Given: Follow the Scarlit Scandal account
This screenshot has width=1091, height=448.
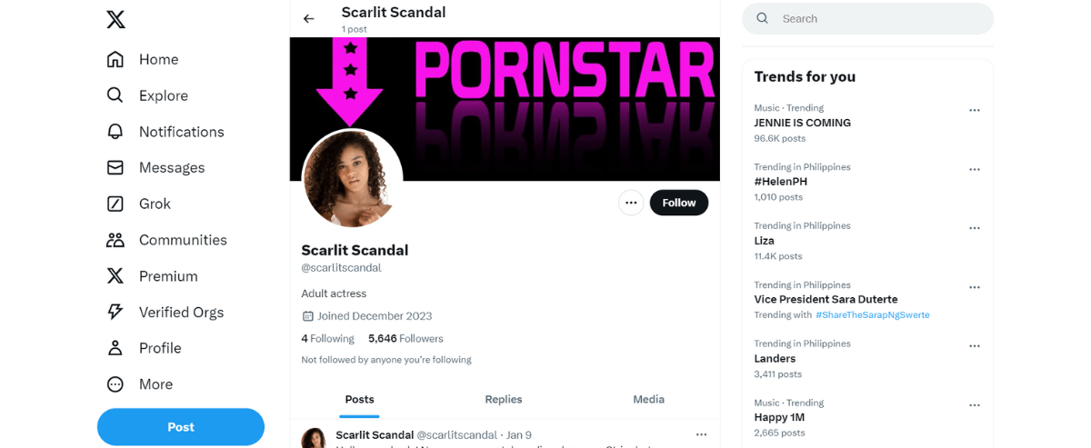Looking at the screenshot, I should (x=679, y=203).
